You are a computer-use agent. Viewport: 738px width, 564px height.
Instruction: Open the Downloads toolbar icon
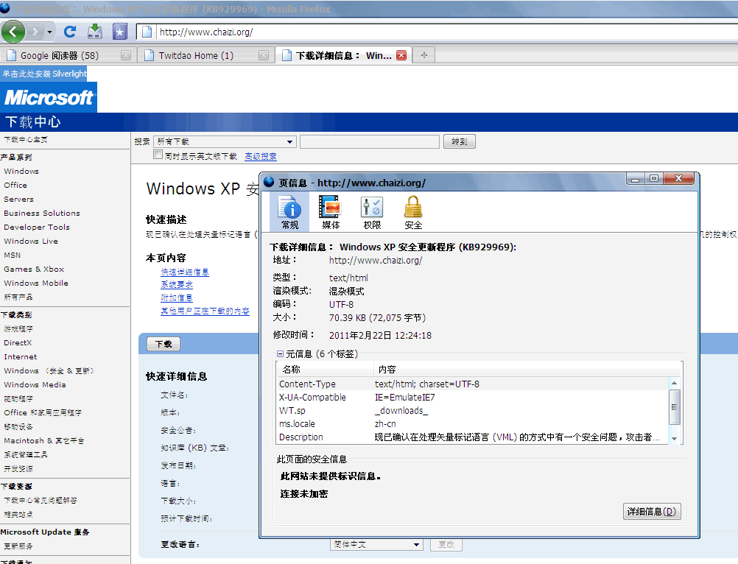tap(95, 32)
